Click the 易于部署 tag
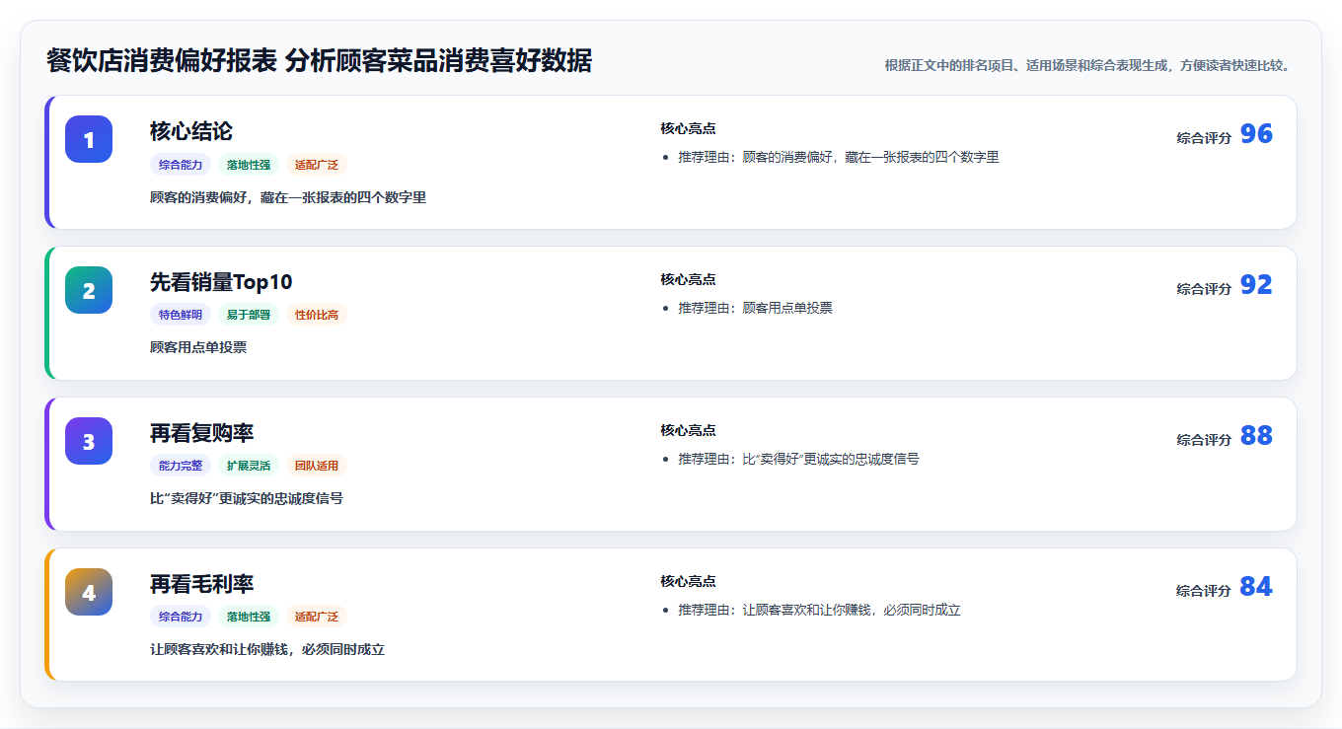 coord(249,315)
